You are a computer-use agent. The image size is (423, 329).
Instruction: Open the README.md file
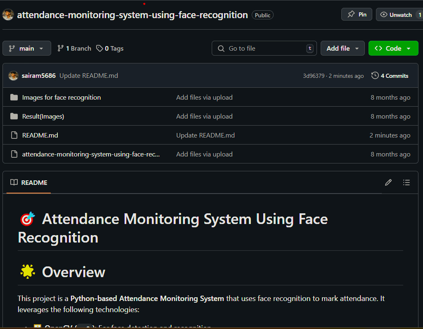(x=40, y=135)
